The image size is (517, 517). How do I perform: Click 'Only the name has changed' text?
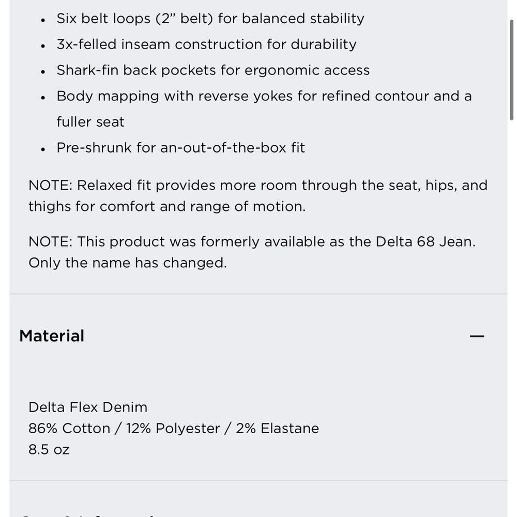128,263
